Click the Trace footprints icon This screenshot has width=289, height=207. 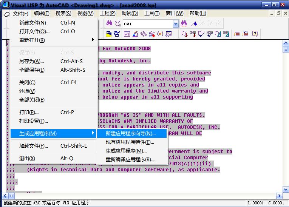(x=144, y=34)
